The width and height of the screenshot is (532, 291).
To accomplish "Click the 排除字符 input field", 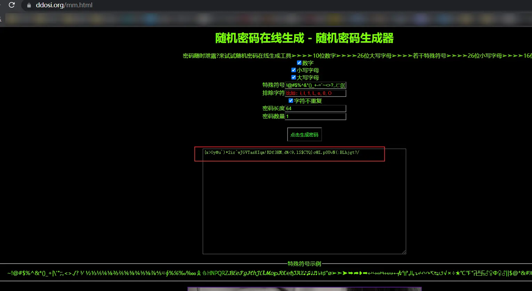I will (x=315, y=93).
